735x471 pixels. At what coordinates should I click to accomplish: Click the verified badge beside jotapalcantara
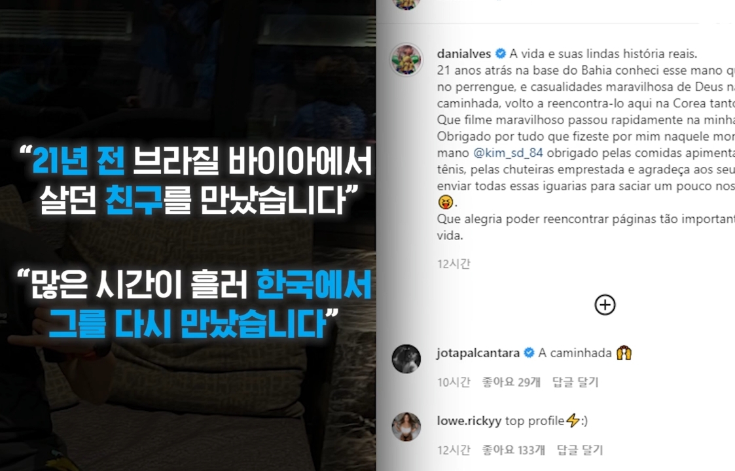tap(529, 353)
